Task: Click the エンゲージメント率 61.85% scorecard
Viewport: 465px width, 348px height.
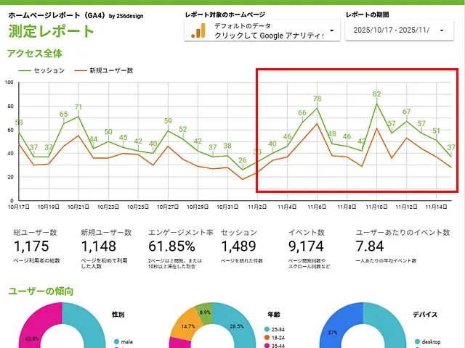Action: (x=180, y=246)
